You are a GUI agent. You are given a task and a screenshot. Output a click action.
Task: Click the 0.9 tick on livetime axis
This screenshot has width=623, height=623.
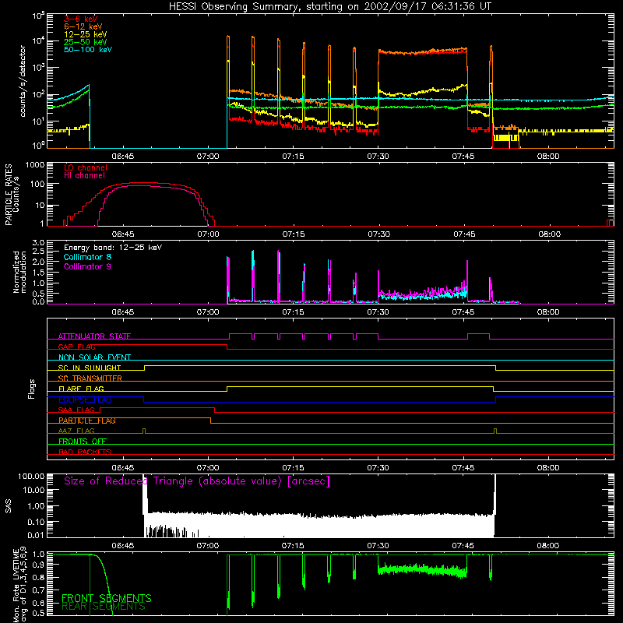pyautogui.click(x=38, y=565)
